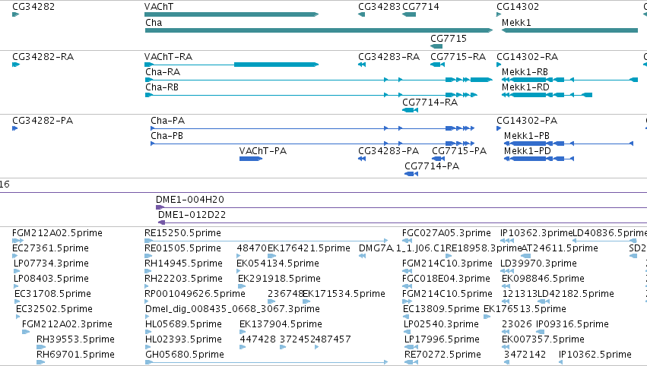Click the HL05689.5prime EST label
The width and height of the screenshot is (647, 366).
(184, 325)
